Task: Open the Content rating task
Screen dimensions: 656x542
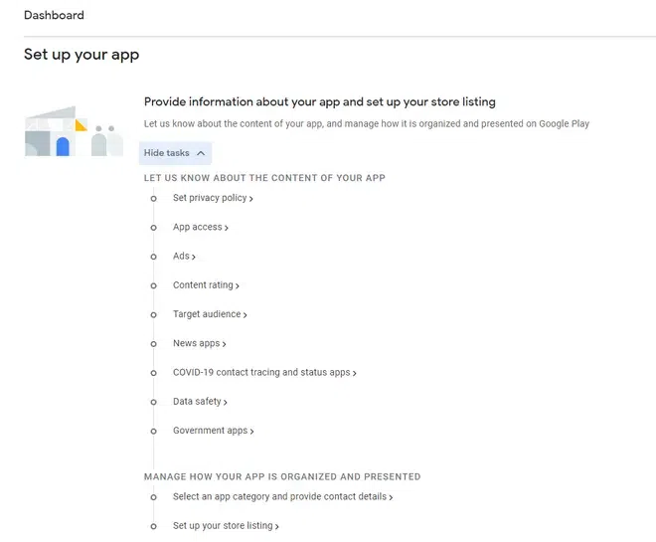Action: click(206, 285)
